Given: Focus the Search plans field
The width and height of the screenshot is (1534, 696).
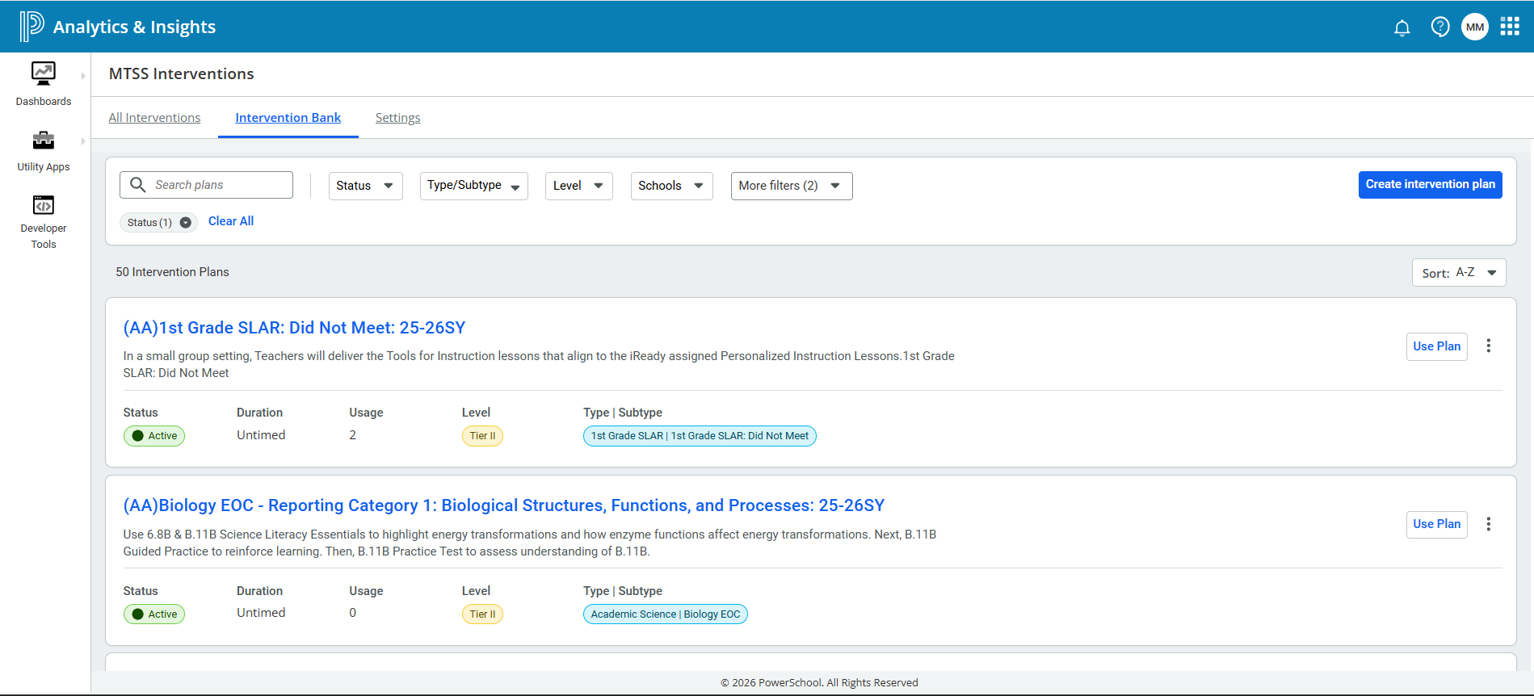Looking at the screenshot, I should click(206, 185).
